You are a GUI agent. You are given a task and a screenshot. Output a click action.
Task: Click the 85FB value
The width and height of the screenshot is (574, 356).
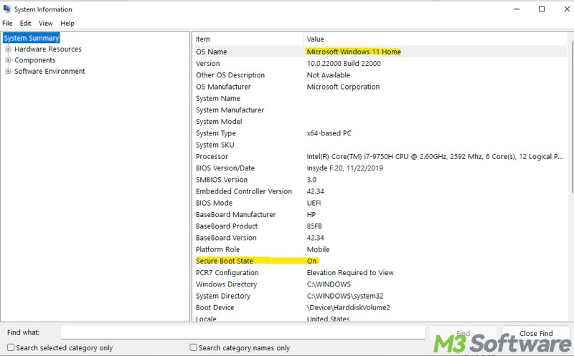click(314, 226)
